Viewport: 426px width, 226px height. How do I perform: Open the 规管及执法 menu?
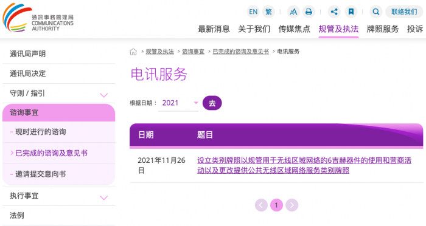pos(338,29)
